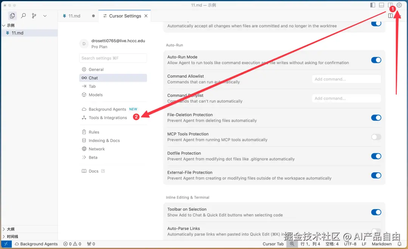Open the Source Control branch icon
The height and width of the screenshot is (249, 408).
pos(34,16)
